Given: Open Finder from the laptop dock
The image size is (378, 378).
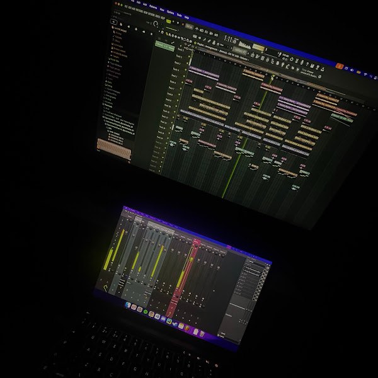Looking at the screenshot, I should (128, 305).
